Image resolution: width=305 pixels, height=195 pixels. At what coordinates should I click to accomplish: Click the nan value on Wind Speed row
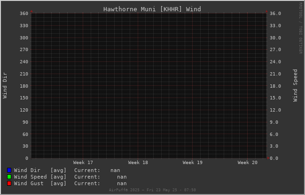click(122, 177)
